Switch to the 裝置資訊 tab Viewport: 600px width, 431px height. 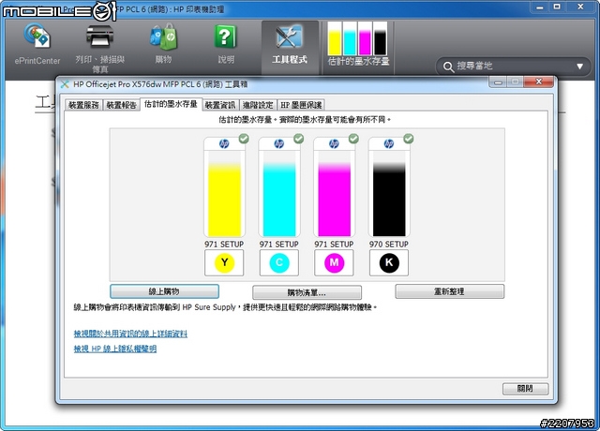pyautogui.click(x=220, y=105)
